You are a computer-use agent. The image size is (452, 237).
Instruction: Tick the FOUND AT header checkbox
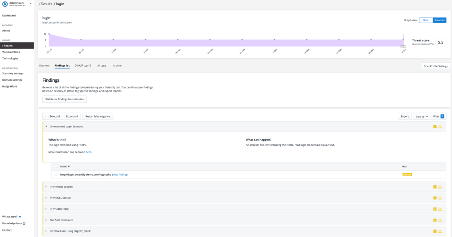coord(56,166)
